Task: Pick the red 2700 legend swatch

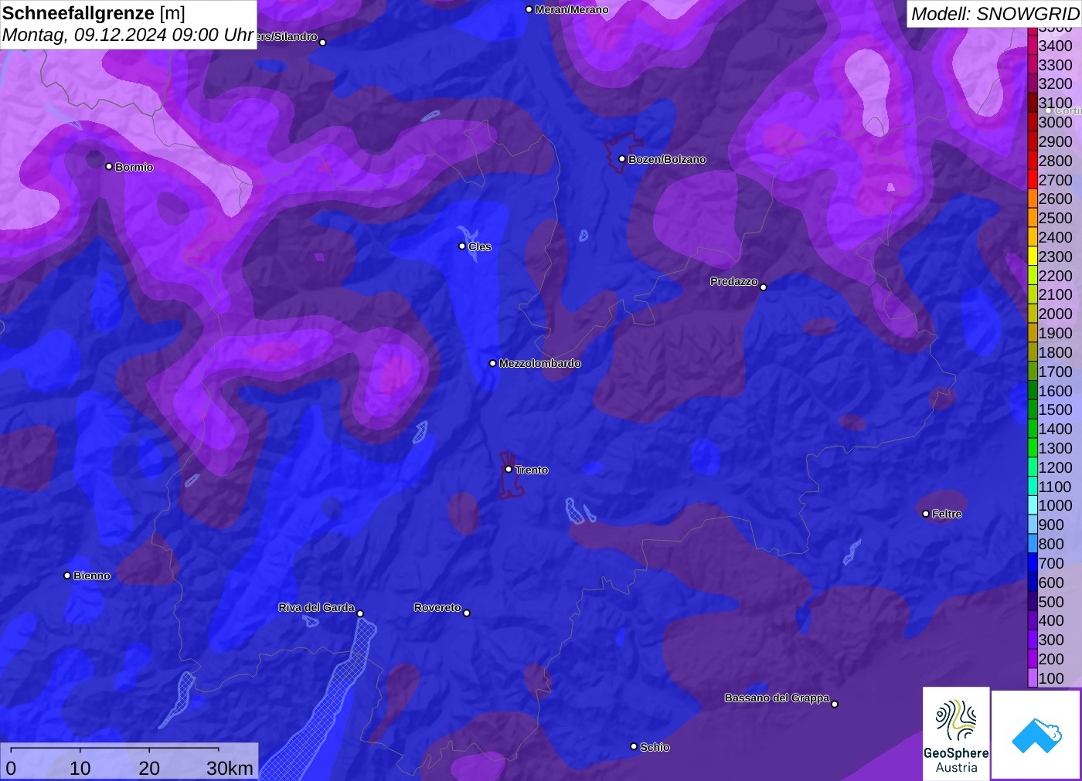Action: pos(1033,180)
